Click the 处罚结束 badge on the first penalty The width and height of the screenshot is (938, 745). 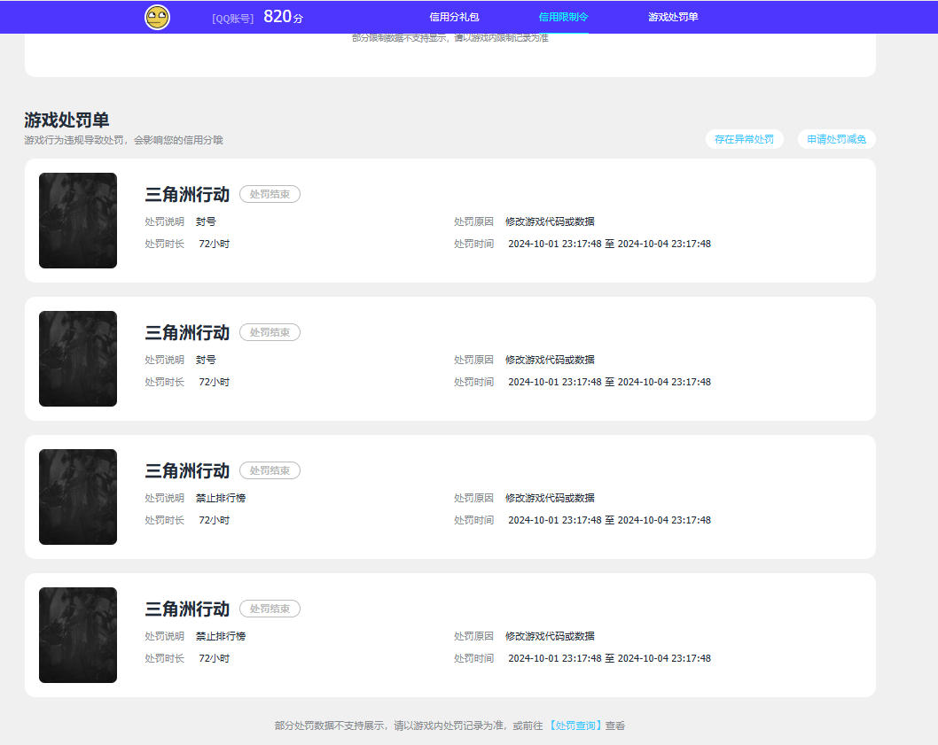click(x=270, y=194)
